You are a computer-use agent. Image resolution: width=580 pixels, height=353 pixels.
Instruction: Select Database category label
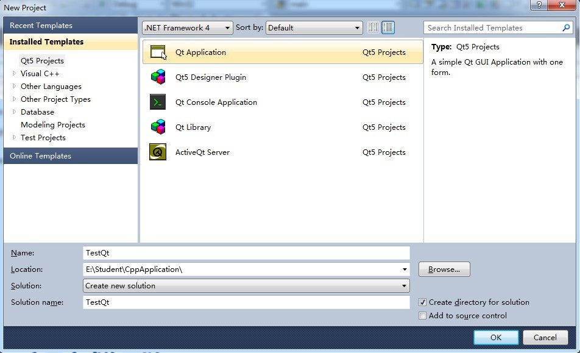tap(37, 112)
